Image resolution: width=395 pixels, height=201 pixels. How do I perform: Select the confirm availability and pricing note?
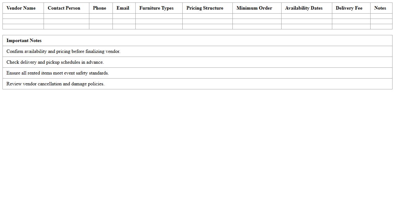tap(63, 51)
